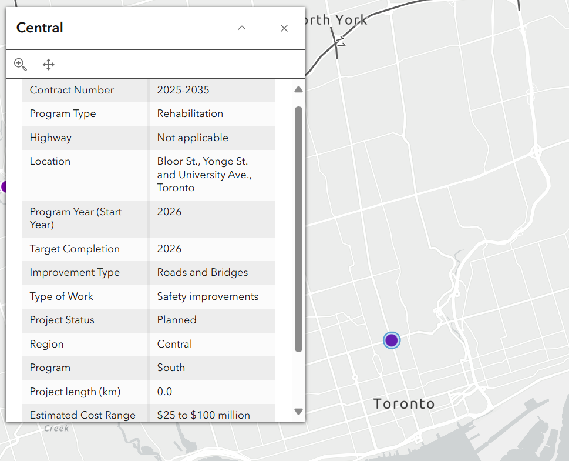Select the Rehabilitation program type value
The width and height of the screenshot is (569, 461).
[190, 113]
